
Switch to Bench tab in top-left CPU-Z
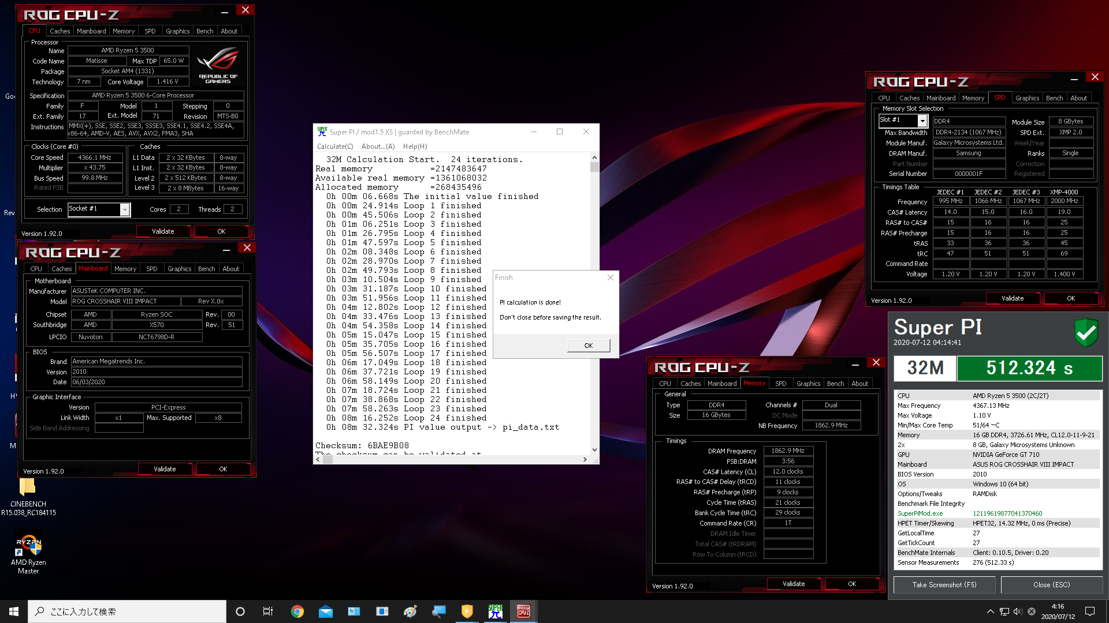coord(204,31)
